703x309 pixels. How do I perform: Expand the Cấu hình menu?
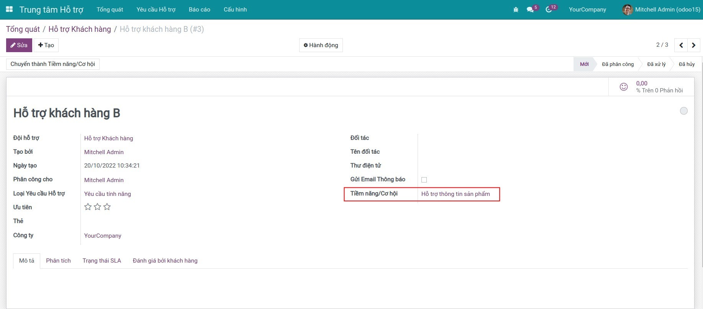pyautogui.click(x=235, y=10)
